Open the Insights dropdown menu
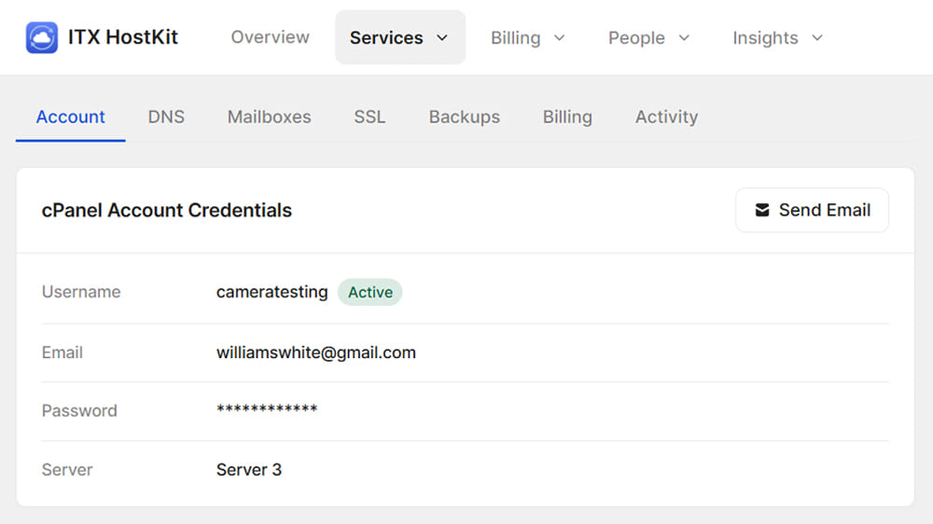Image resolution: width=933 pixels, height=524 pixels. pos(778,37)
